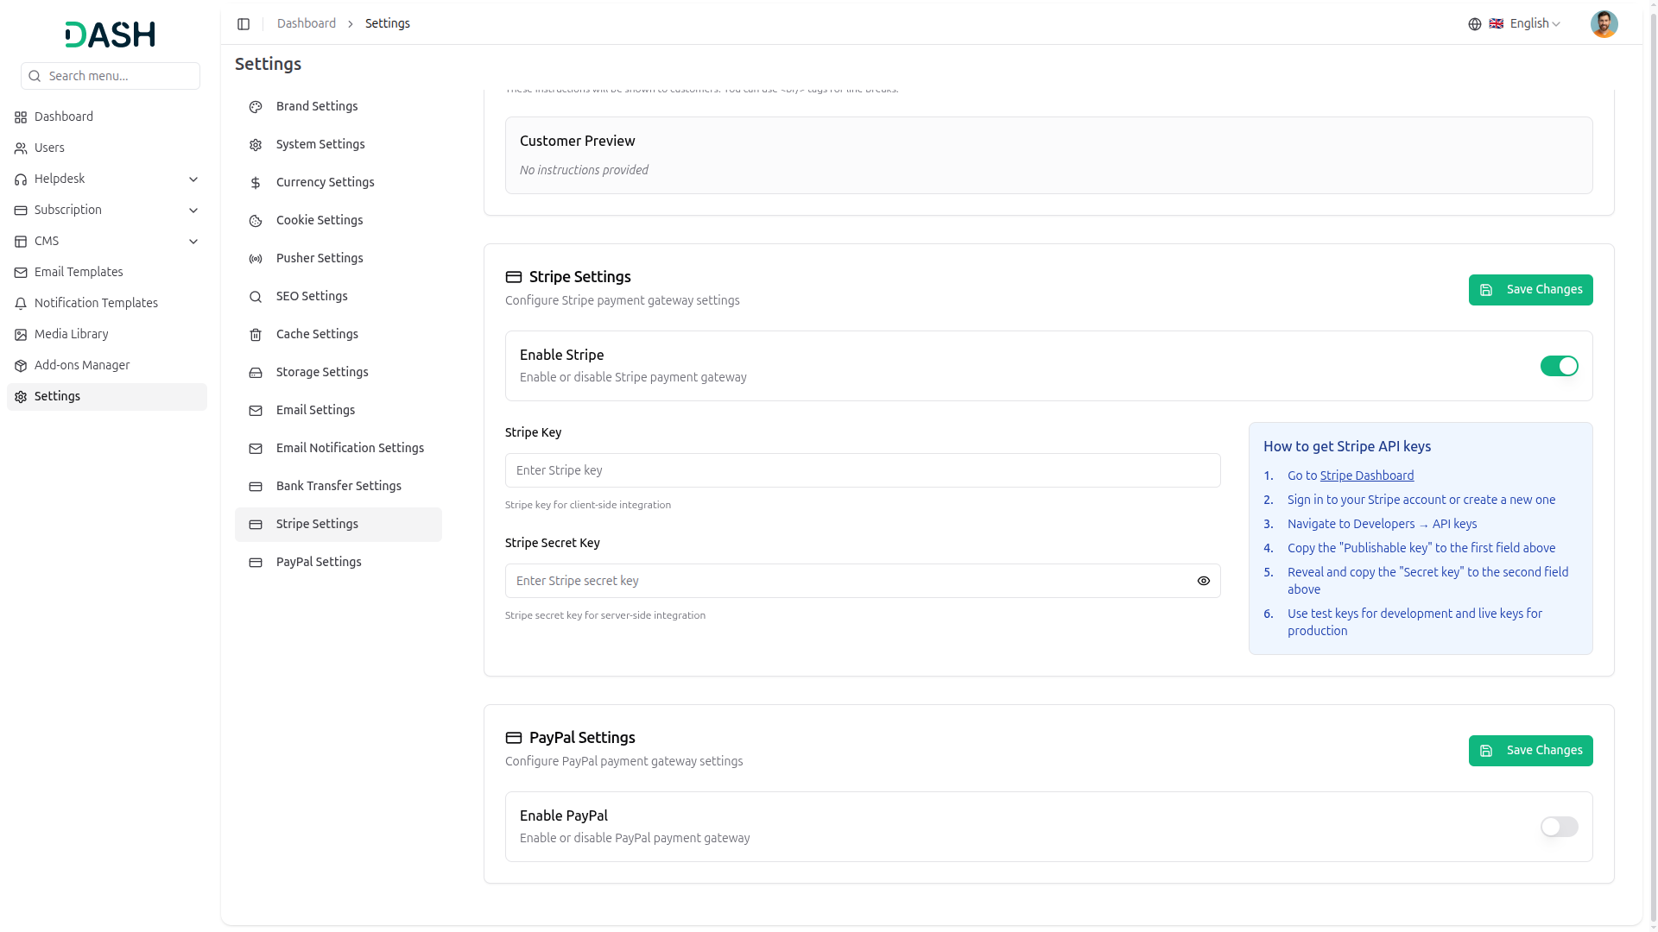This screenshot has width=1658, height=932.
Task: Disable the Enable Stripe toggle
Action: [x=1559, y=366]
